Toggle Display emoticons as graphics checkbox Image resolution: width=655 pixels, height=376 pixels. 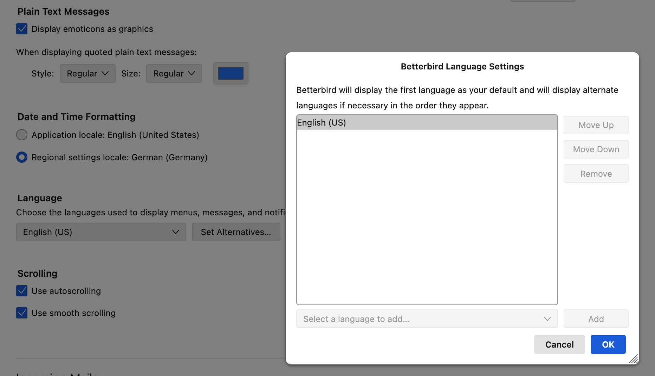click(x=22, y=29)
